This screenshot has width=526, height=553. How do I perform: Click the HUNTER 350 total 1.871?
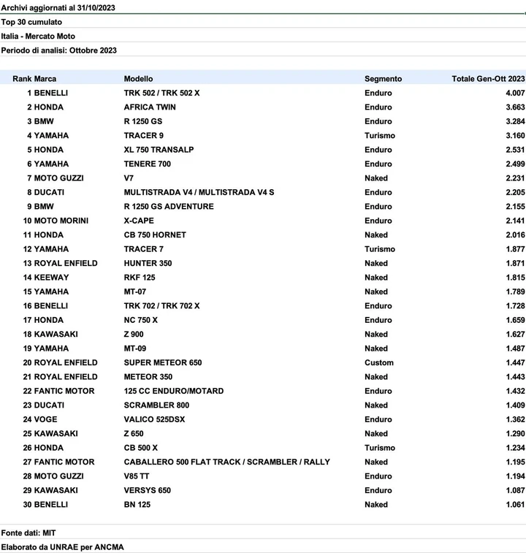point(516,264)
